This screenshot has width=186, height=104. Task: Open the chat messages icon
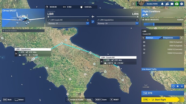tap(172, 4)
